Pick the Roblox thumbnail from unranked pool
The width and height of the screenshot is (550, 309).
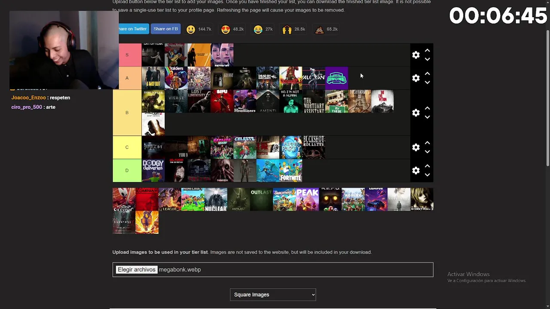pyautogui.click(x=353, y=199)
